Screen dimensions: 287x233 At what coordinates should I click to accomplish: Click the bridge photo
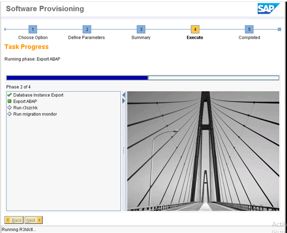tap(203, 151)
